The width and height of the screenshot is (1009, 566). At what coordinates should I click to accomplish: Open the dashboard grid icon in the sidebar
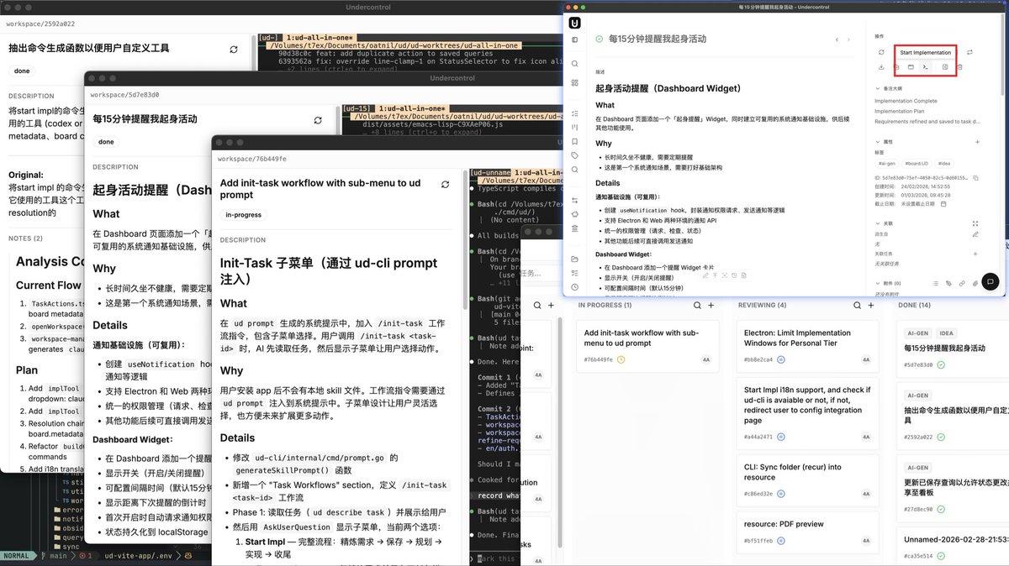pyautogui.click(x=575, y=82)
